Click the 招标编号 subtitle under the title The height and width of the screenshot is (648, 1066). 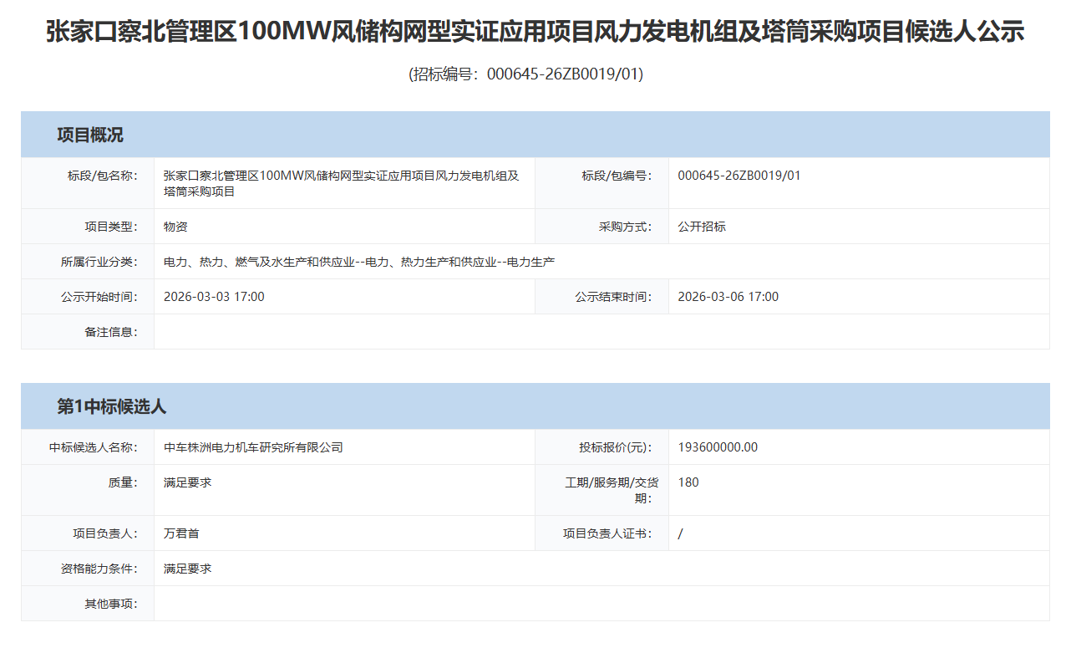coord(525,74)
